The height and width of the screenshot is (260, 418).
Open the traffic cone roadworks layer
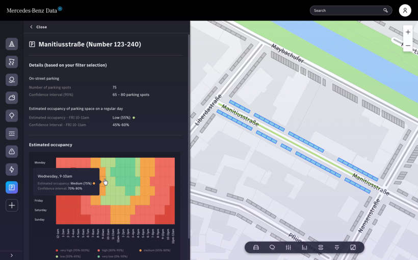coord(12,44)
